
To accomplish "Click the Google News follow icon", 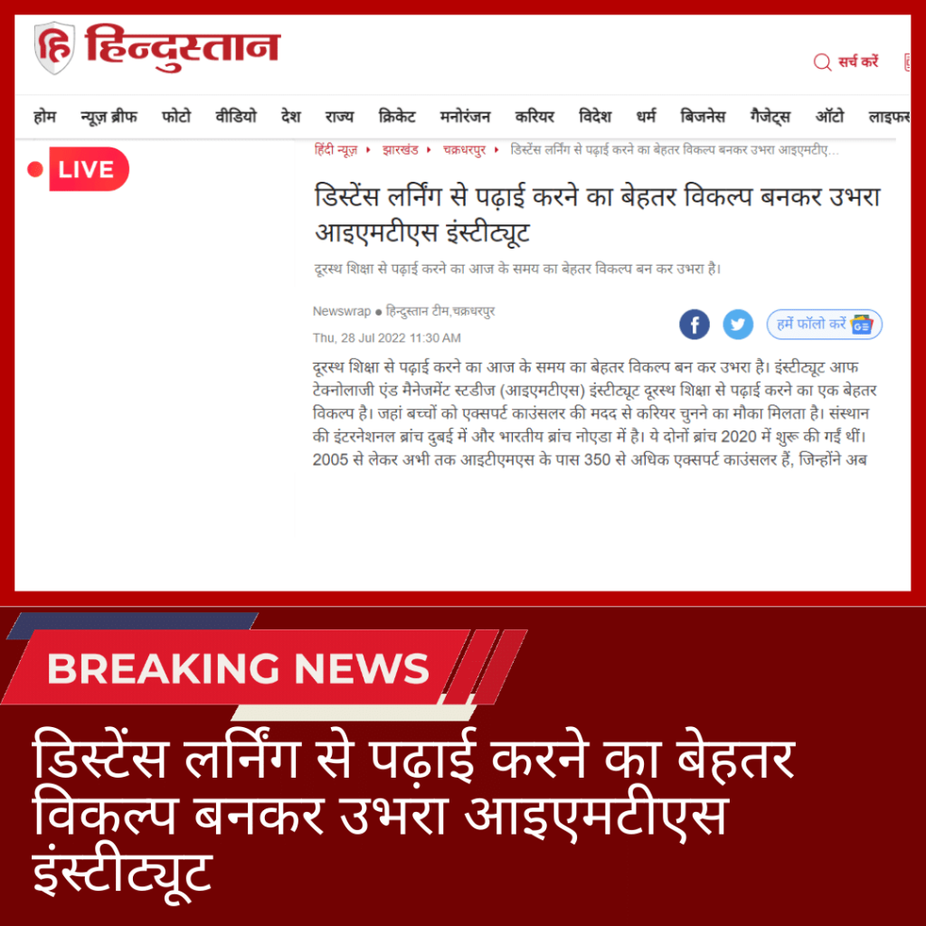I will (862, 325).
